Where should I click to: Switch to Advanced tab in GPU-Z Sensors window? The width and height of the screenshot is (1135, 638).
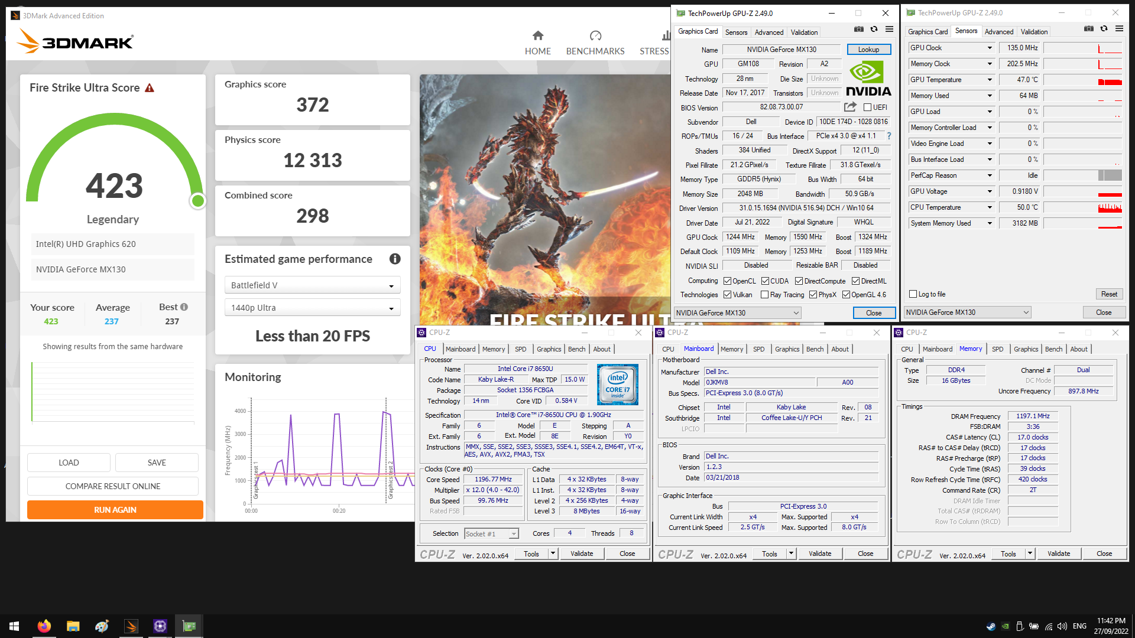[999, 32]
